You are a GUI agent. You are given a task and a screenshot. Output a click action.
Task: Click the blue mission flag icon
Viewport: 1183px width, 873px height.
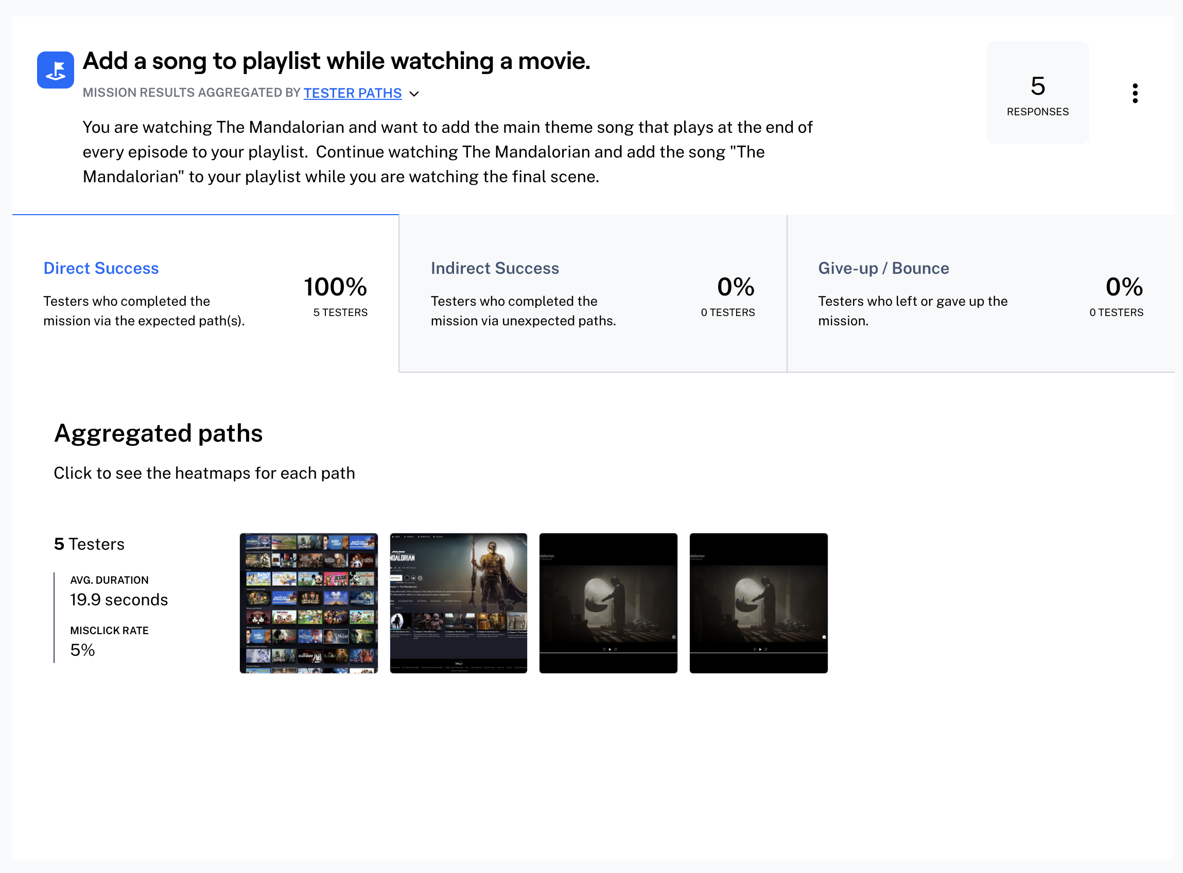coord(55,70)
